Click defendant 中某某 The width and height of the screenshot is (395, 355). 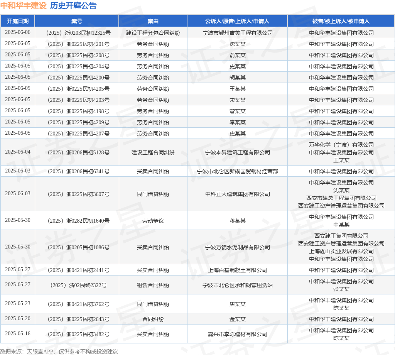click(341, 225)
